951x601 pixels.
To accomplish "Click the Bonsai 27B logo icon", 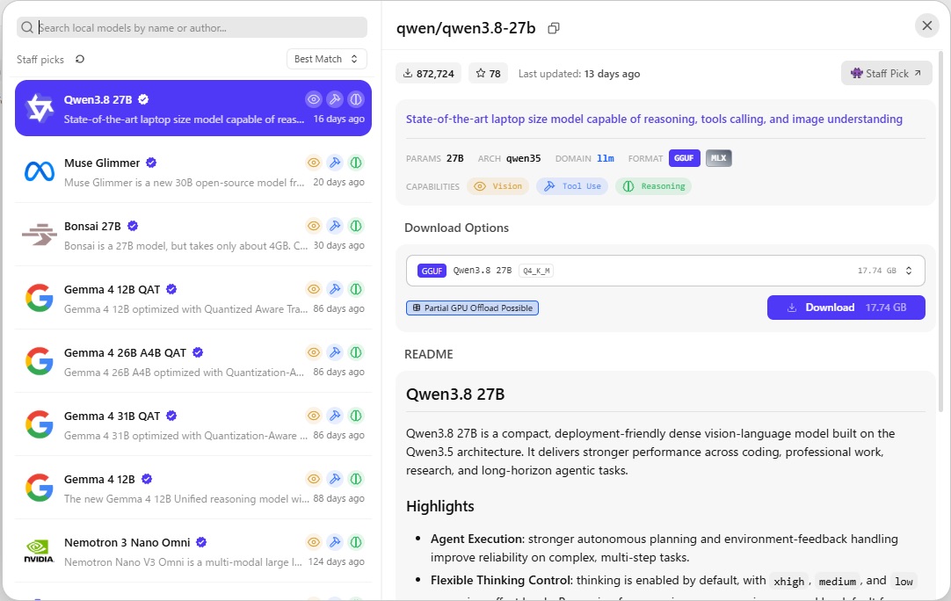I will point(40,235).
